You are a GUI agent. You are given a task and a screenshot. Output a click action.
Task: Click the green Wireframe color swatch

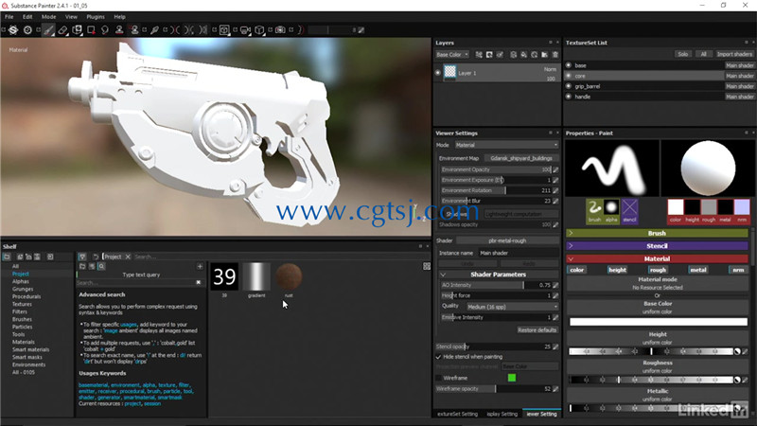[x=512, y=378]
